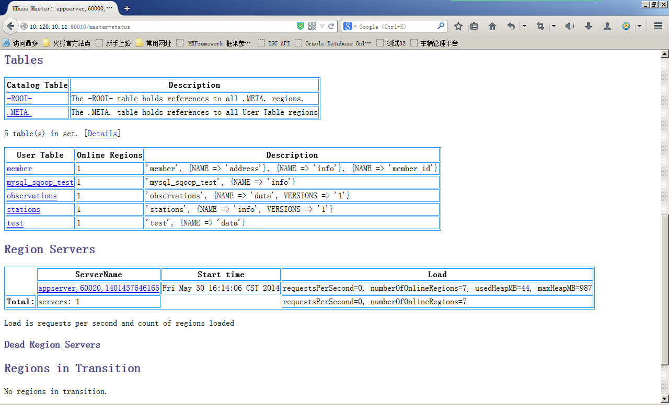This screenshot has width=669, height=405.
Task: Bookmark this page with the star icon
Action: coord(458,26)
